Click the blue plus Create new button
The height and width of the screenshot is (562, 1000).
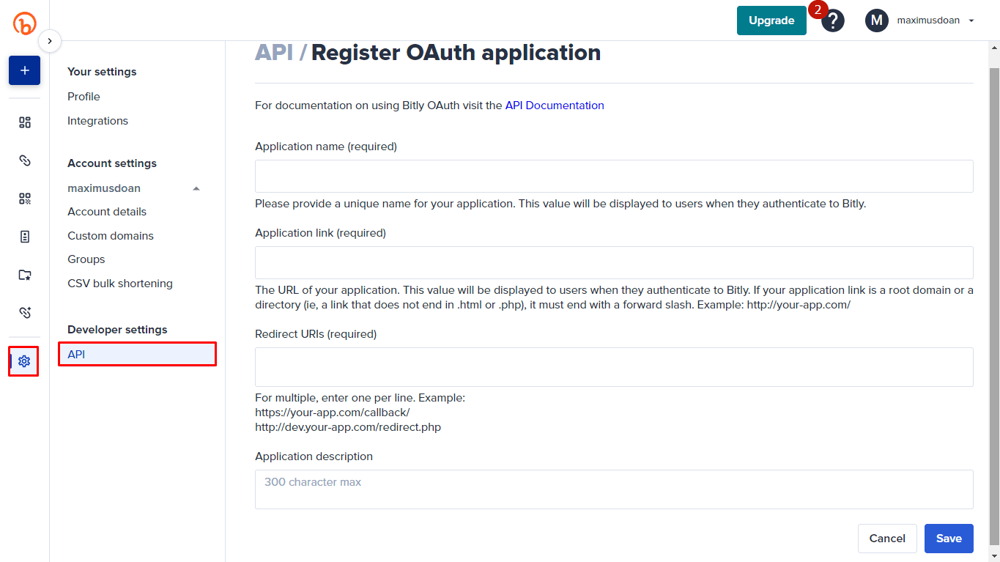[x=24, y=70]
